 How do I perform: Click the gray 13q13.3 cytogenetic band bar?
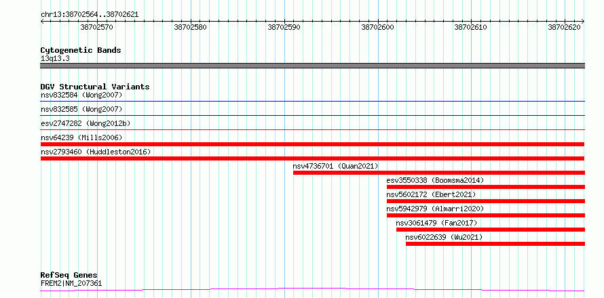pos(312,66)
